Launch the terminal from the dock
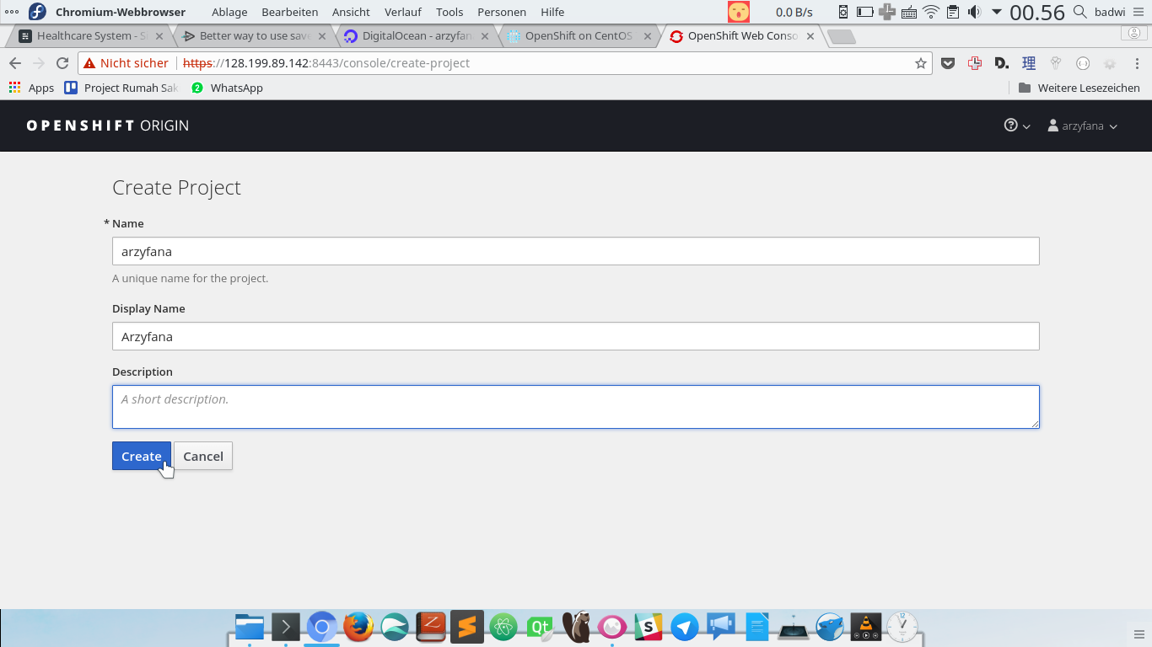Image resolution: width=1152 pixels, height=647 pixels. point(286,627)
